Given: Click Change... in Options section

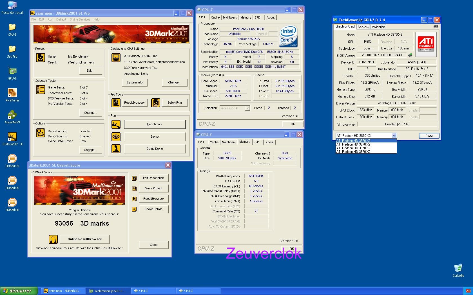Looking at the screenshot, I should click(x=90, y=150).
